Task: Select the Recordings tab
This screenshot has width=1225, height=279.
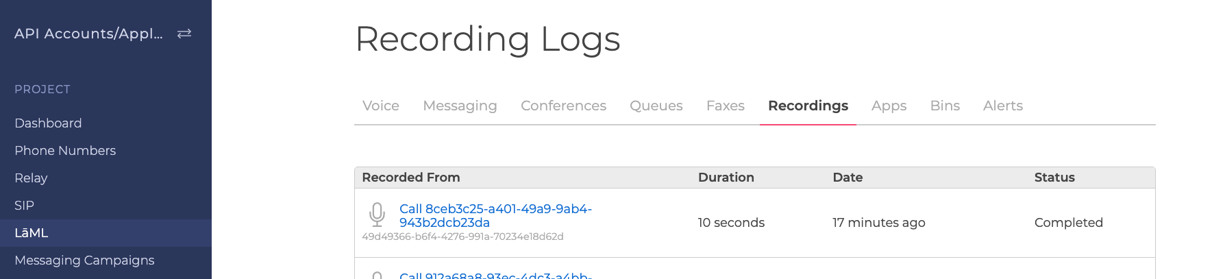Action: tap(808, 106)
